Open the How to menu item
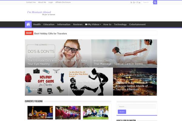The image size is (182, 121). pos(107,25)
